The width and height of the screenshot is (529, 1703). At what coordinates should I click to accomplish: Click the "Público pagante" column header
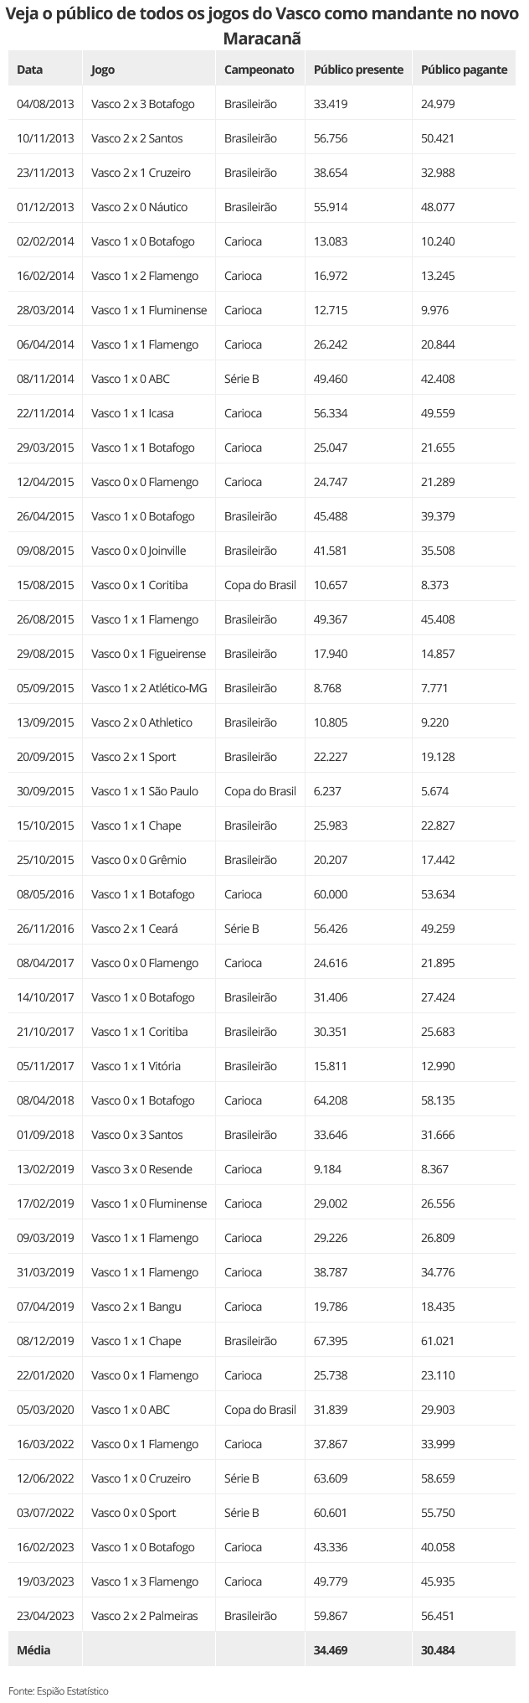tap(465, 70)
